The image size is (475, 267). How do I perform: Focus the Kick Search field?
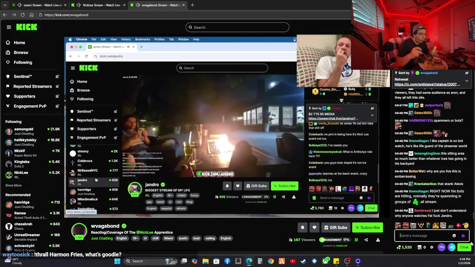tap(237, 27)
